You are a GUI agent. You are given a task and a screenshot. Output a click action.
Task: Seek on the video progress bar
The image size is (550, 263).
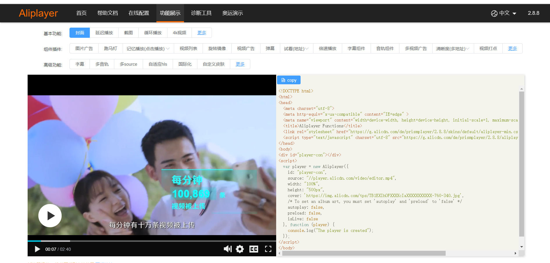point(152,241)
